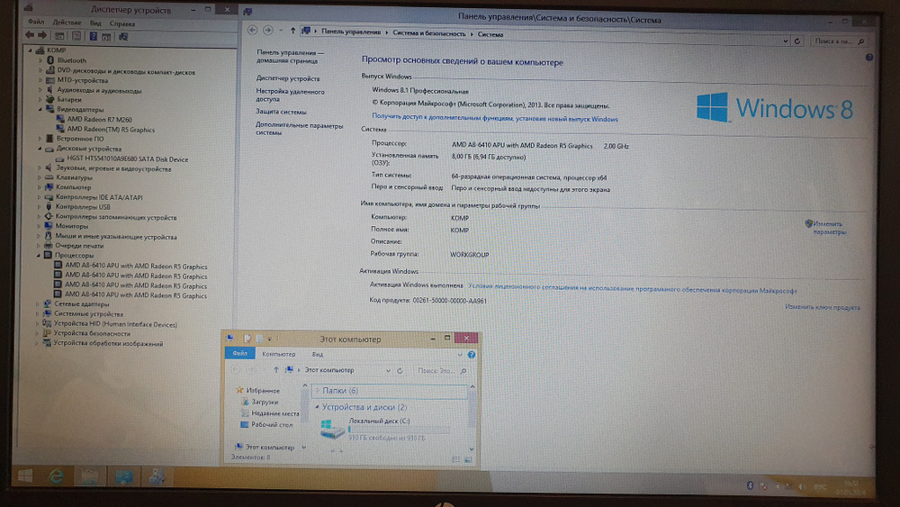
Task: Open the Справка menu in Device Manager
Action: [x=122, y=24]
